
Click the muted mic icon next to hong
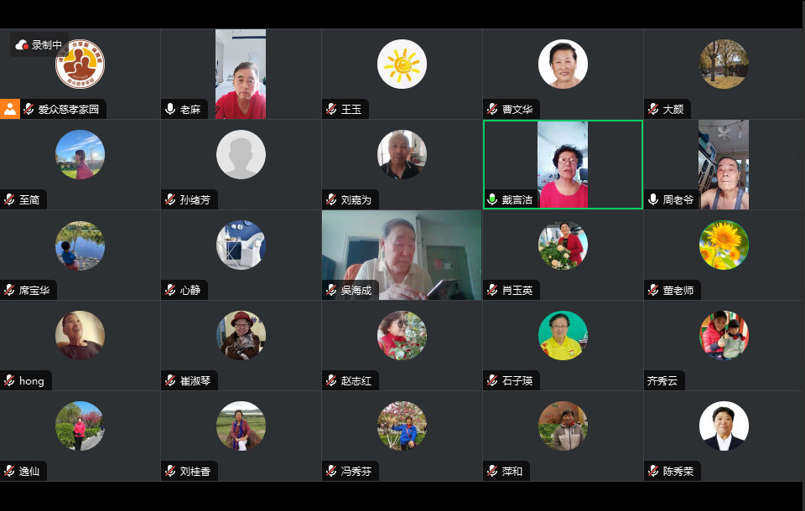(x=9, y=380)
